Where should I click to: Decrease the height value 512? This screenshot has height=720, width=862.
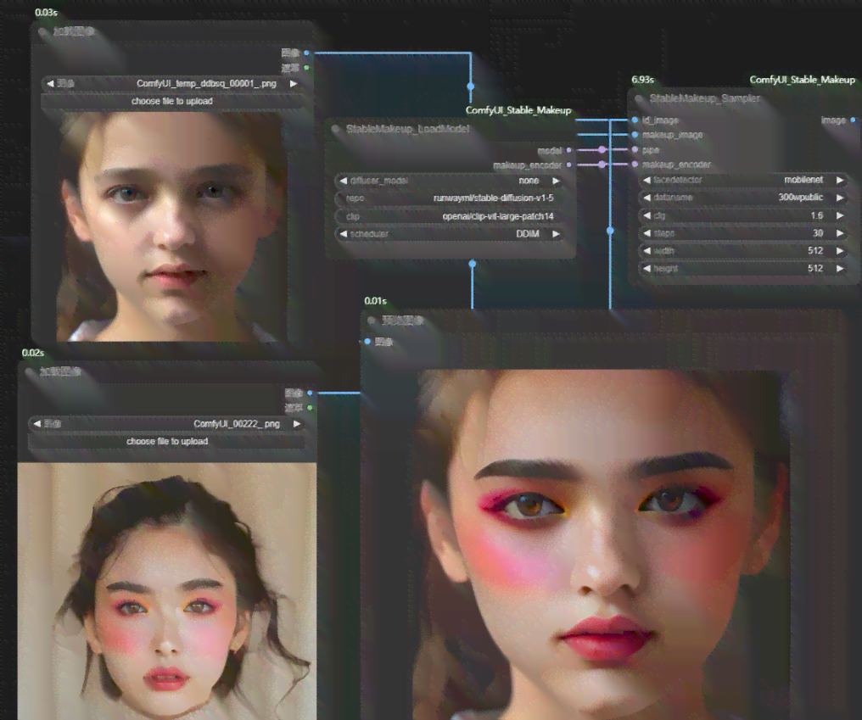(646, 268)
